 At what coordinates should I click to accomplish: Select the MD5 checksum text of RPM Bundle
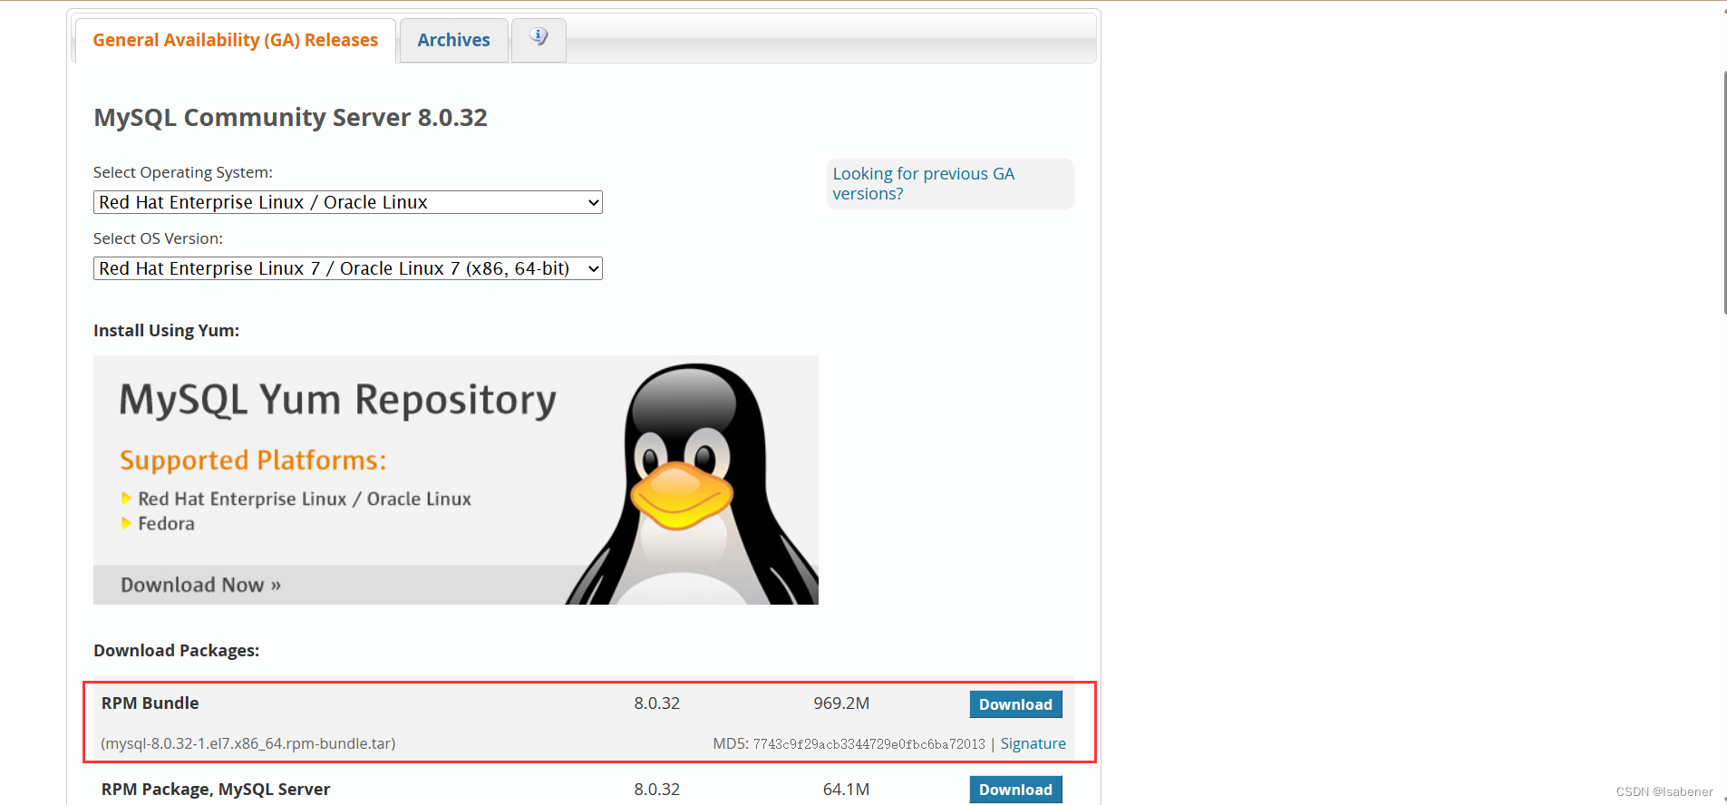(x=868, y=744)
